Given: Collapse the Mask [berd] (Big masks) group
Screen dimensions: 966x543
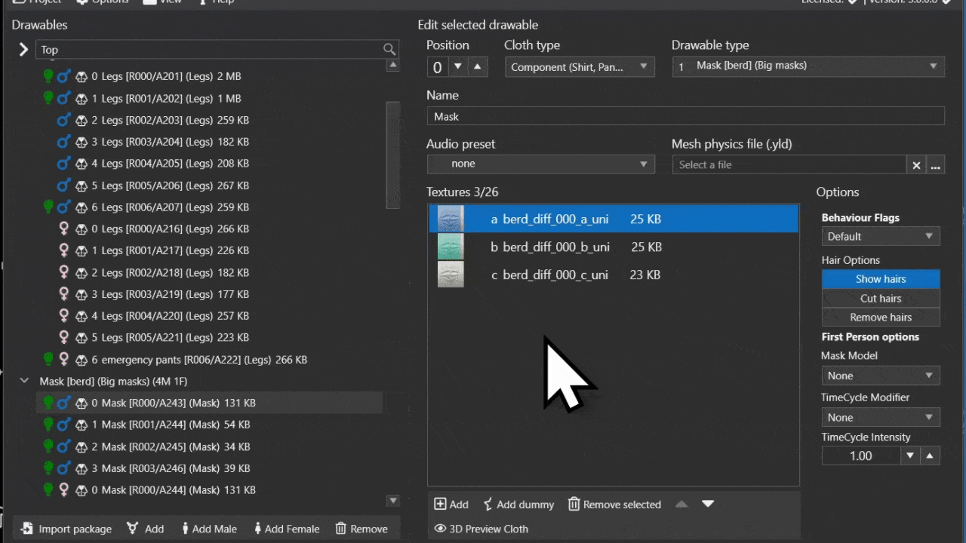Looking at the screenshot, I should point(24,382).
